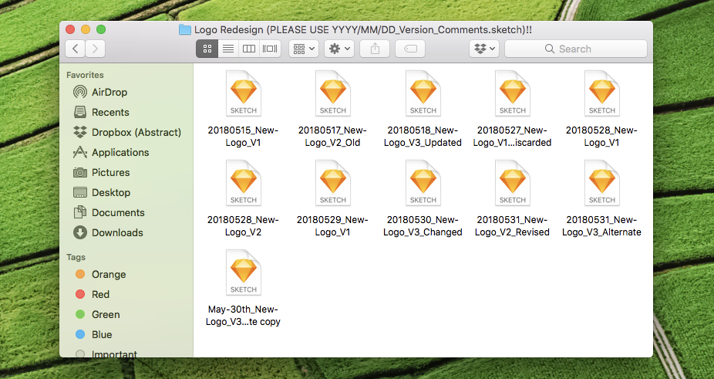Open the gear Action menu
This screenshot has height=379, width=714.
tap(339, 49)
